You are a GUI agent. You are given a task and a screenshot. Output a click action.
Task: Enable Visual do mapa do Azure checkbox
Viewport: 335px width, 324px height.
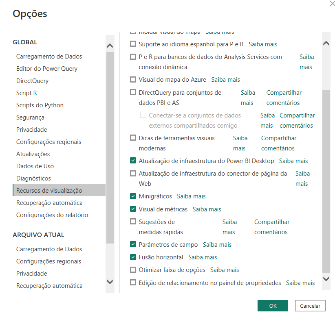(133, 80)
